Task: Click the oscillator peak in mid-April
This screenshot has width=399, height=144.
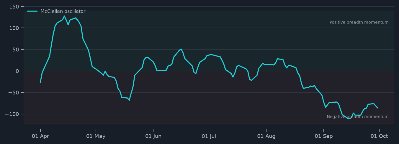Action: [x=64, y=16]
